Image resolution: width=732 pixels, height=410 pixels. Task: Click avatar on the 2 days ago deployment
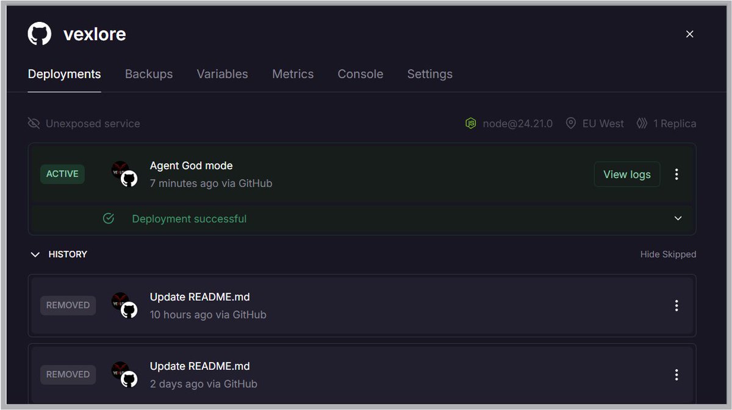click(124, 375)
